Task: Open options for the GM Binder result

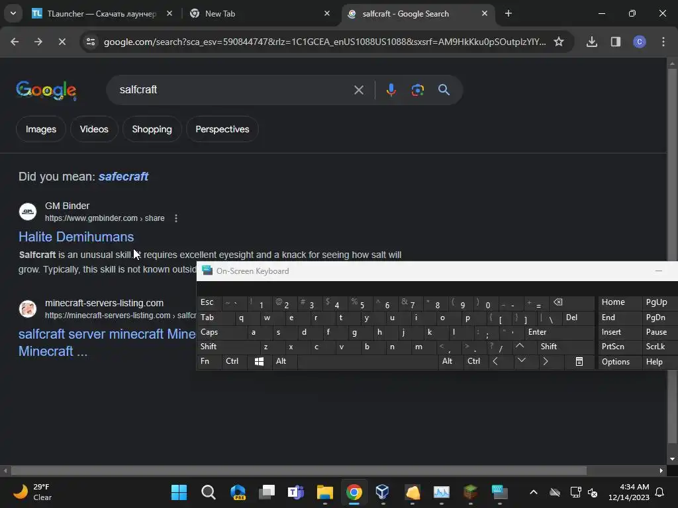Action: (x=176, y=218)
